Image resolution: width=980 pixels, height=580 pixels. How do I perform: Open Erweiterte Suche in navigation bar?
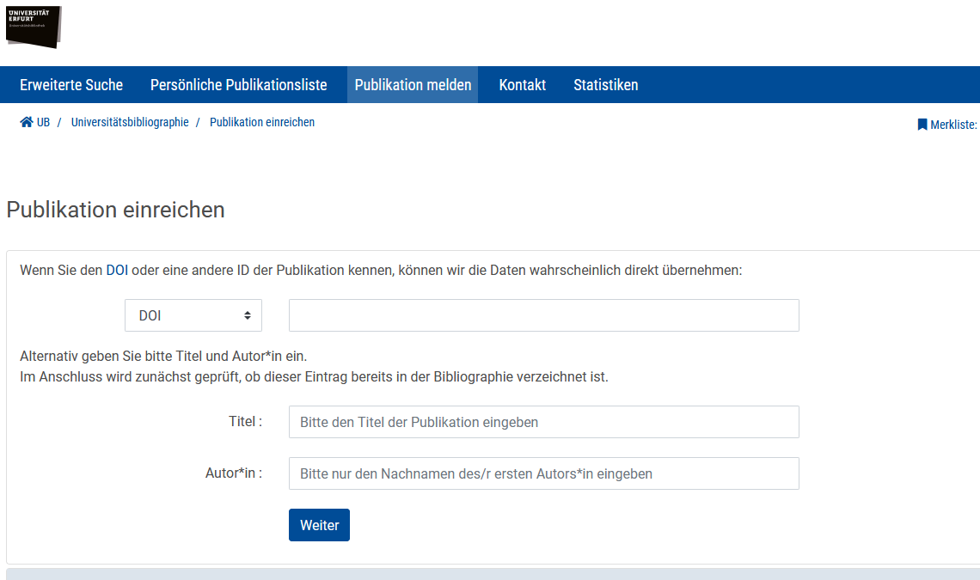coord(71,85)
